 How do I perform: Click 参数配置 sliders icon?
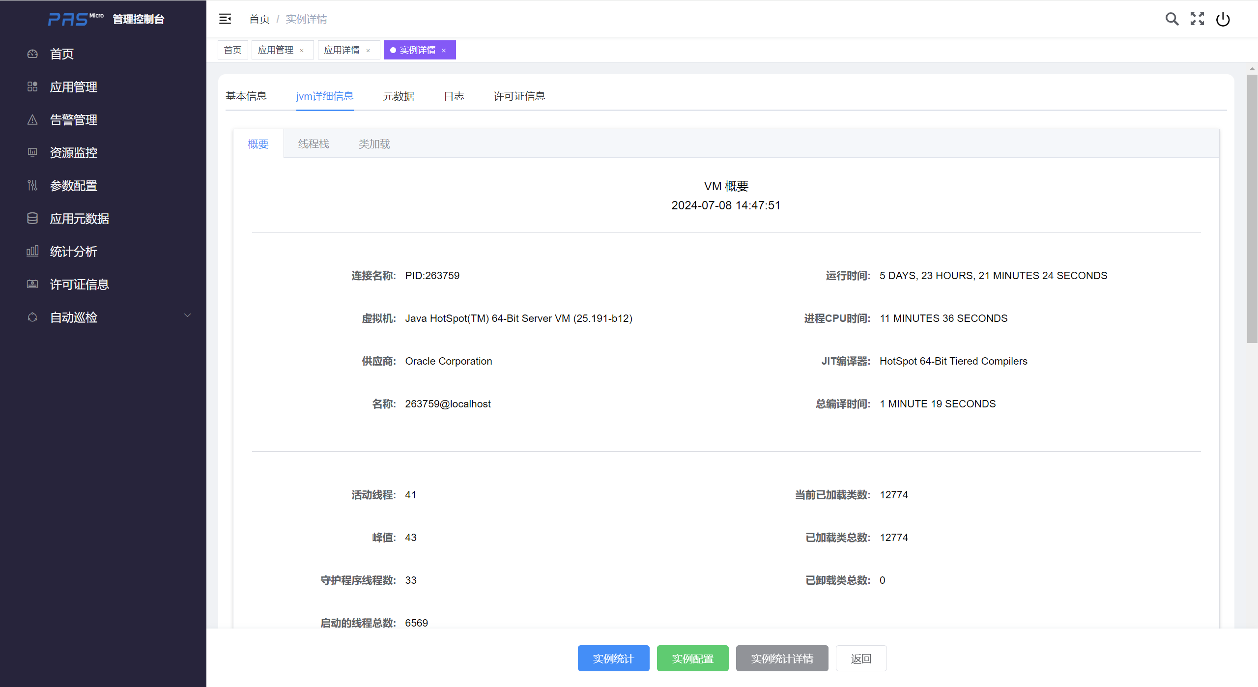32,186
